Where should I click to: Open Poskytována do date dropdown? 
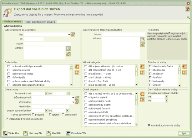click(68, 93)
